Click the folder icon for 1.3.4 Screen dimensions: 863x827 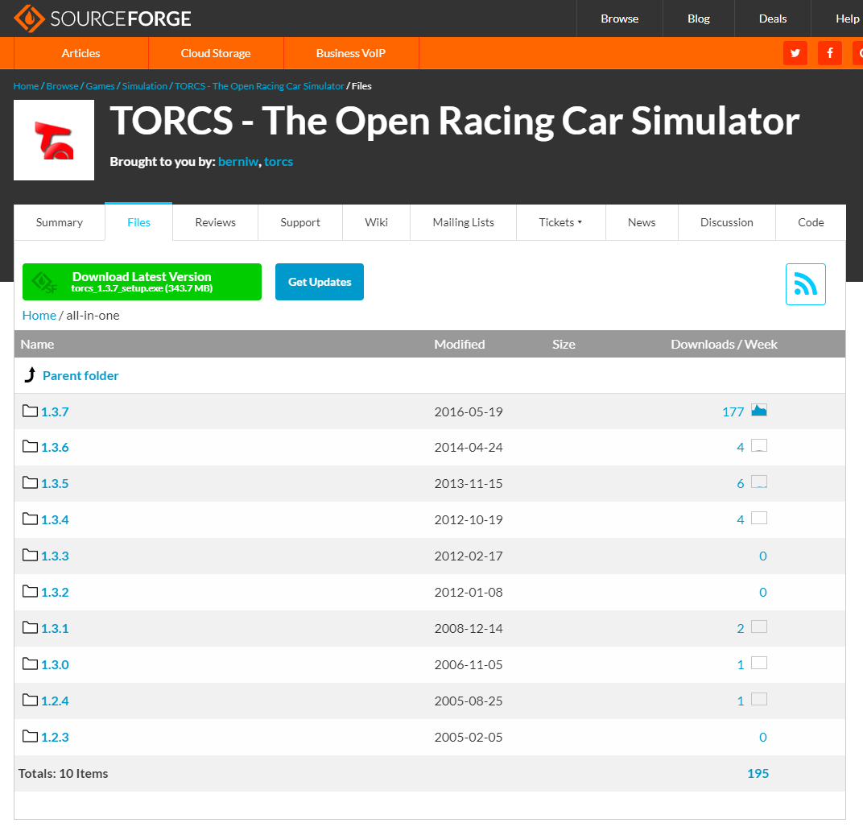[x=31, y=519]
